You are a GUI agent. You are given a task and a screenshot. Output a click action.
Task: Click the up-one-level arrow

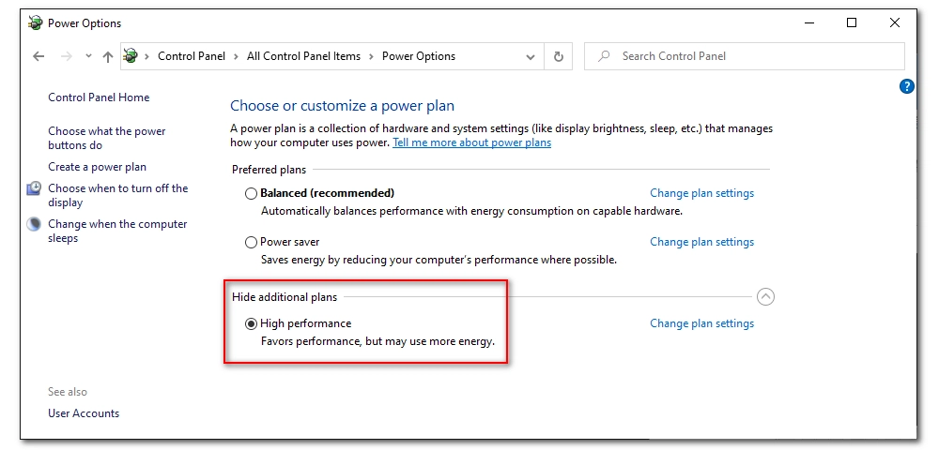pos(108,56)
